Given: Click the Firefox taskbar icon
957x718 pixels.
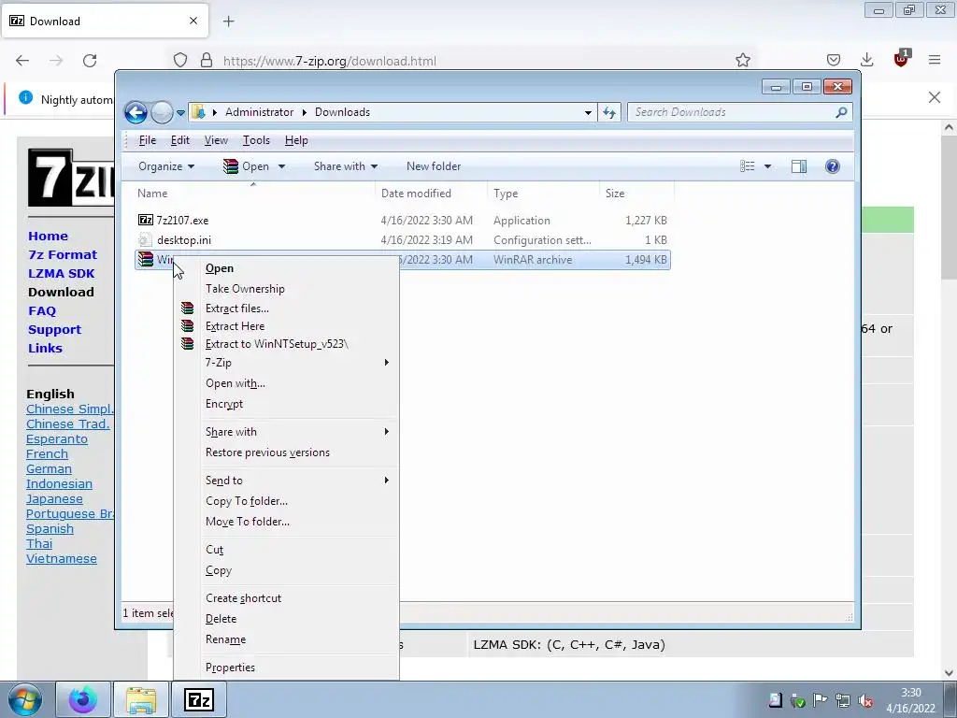Looking at the screenshot, I should pyautogui.click(x=83, y=699).
